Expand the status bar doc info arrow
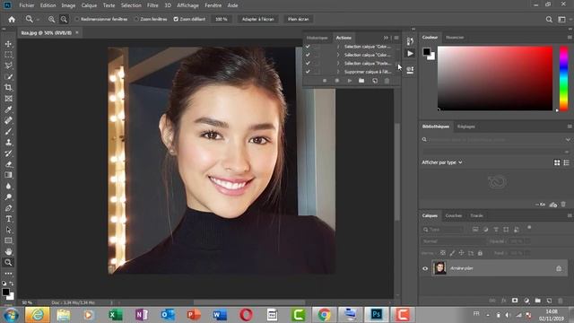The image size is (574, 323). click(111, 303)
